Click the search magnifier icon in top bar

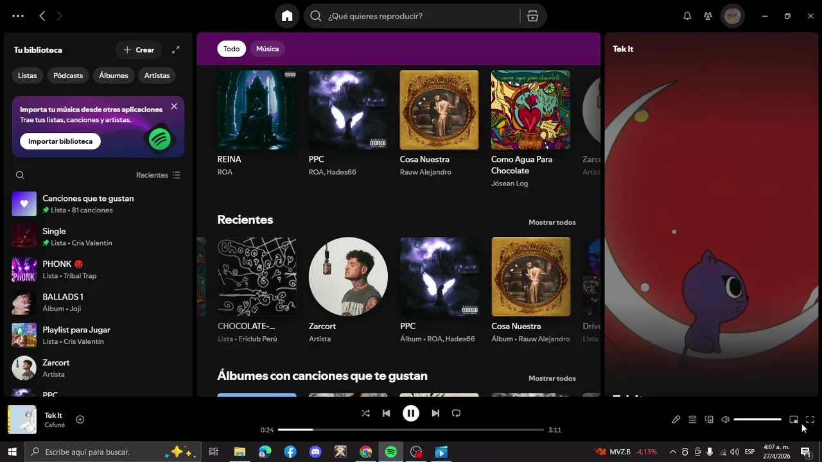tap(316, 16)
